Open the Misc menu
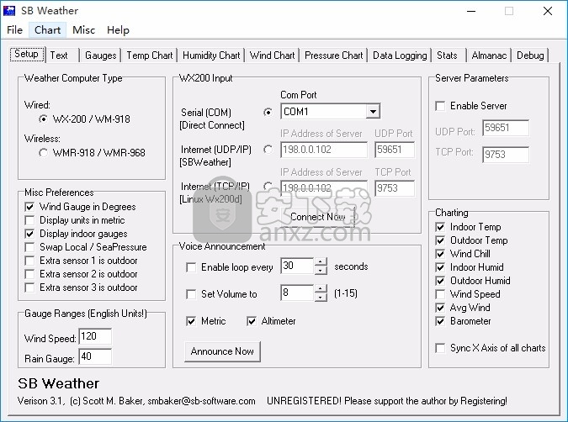The width and height of the screenshot is (568, 422). tap(83, 30)
